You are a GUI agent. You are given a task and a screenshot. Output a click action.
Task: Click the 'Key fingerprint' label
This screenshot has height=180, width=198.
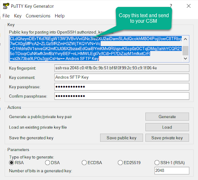pos(22,68)
